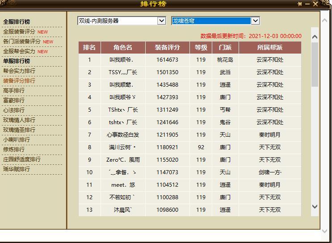The height and width of the screenshot is (243, 332).
Task: Open 全服装备评分 ranking
Action: (x=19, y=32)
